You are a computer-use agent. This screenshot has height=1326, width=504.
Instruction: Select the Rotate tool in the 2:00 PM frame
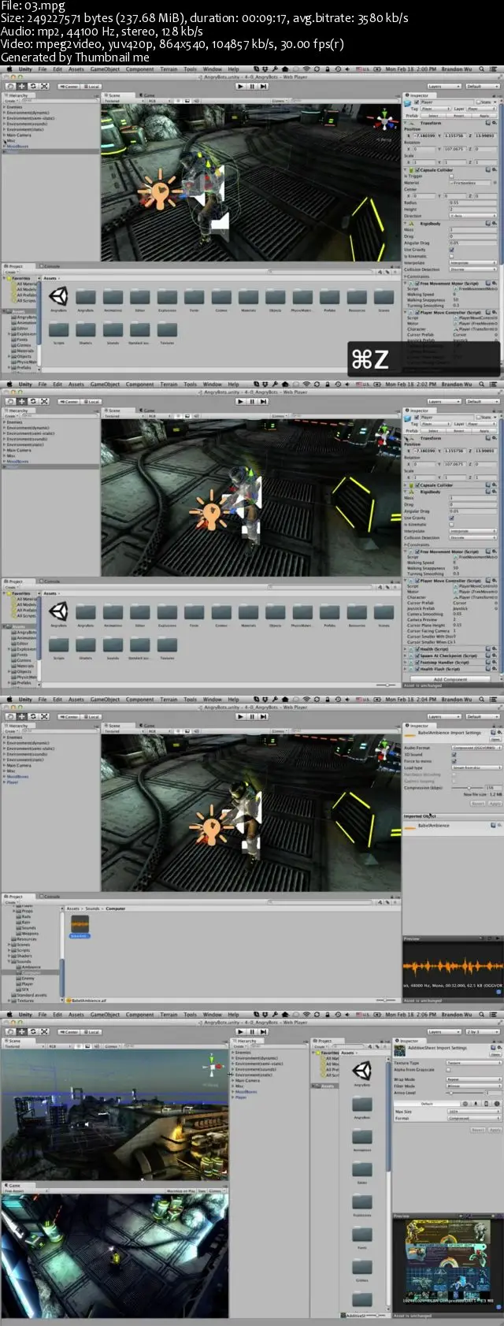tap(33, 87)
